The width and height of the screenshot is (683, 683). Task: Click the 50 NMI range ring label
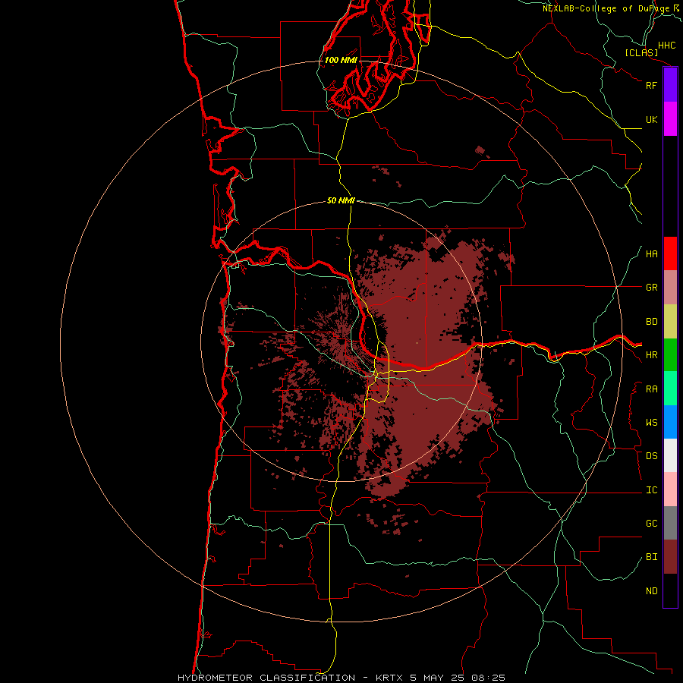point(341,200)
